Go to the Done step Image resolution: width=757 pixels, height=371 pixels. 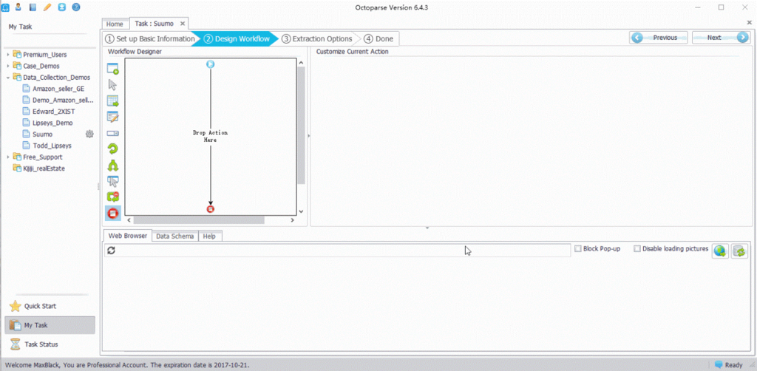[x=378, y=38]
